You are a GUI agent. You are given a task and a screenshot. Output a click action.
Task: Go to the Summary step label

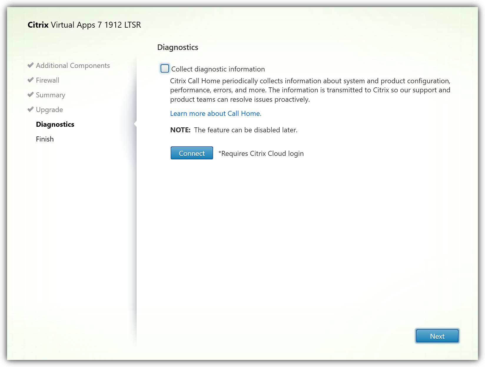point(50,95)
